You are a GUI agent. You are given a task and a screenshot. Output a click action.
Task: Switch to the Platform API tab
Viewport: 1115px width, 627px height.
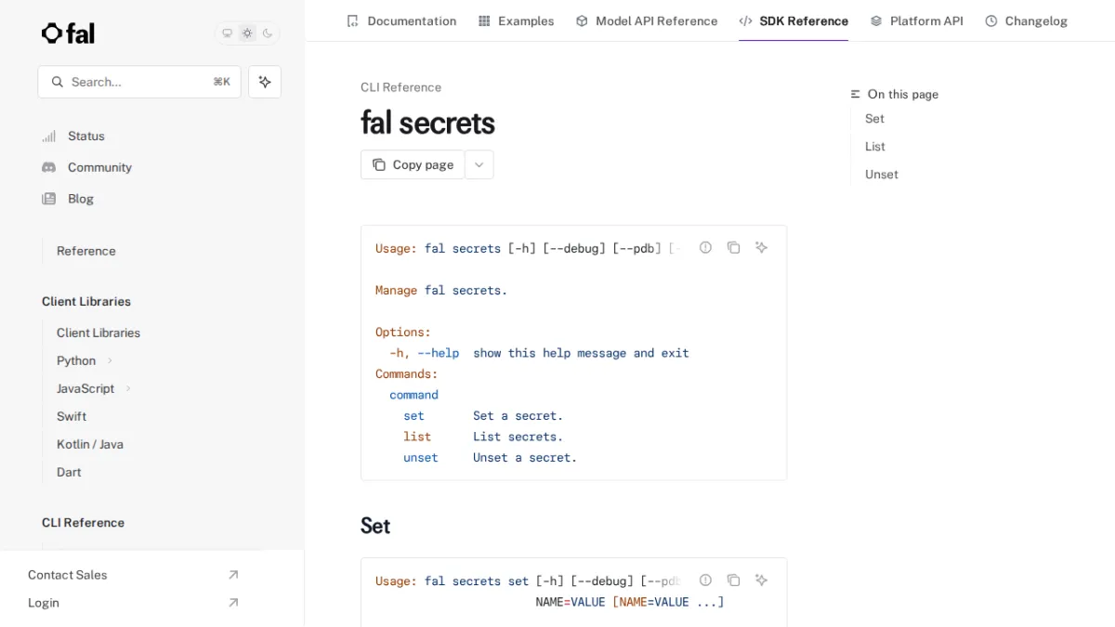(916, 20)
